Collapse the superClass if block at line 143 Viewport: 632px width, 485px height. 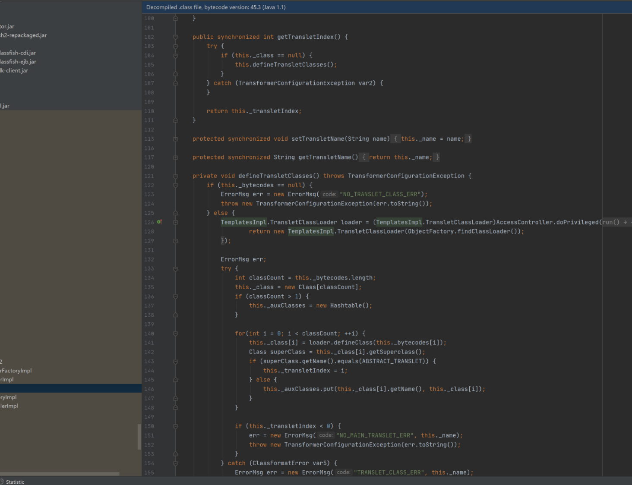pyautogui.click(x=175, y=362)
